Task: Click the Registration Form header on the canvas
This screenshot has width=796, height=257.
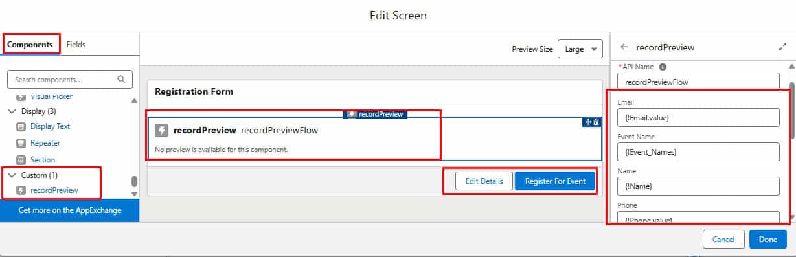Action: click(194, 92)
